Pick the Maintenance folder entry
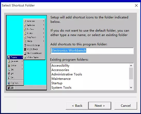 click(x=61, y=79)
